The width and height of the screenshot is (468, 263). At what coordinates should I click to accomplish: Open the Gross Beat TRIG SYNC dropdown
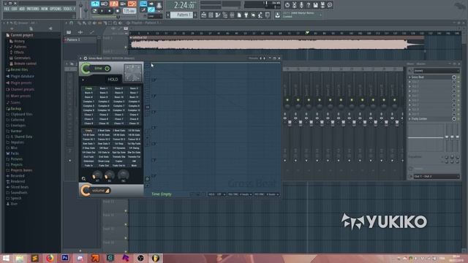click(x=240, y=194)
